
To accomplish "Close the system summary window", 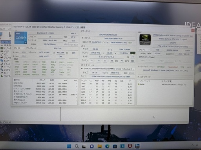I will click(193, 30).
